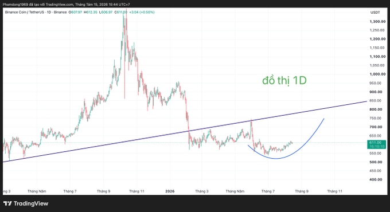
Task: Click the 1,050.00 price axis label
Action: click(x=377, y=65)
